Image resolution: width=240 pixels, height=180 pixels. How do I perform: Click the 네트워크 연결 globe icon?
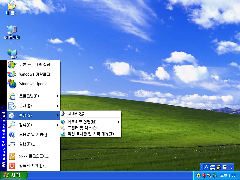[x=63, y=122]
